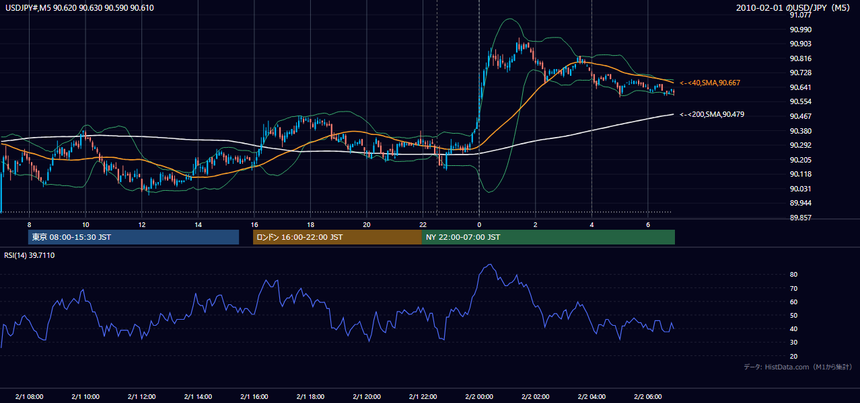This screenshot has height=403, width=860.
Task: Click price axis value 90.554
Action: point(800,101)
